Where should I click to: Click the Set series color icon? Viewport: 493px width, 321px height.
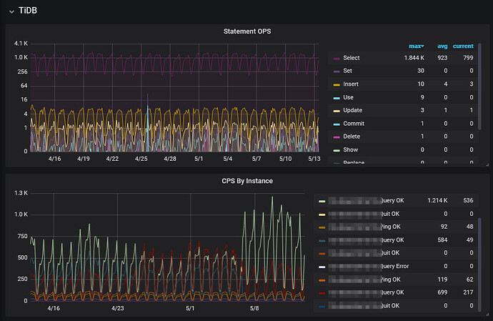336,71
